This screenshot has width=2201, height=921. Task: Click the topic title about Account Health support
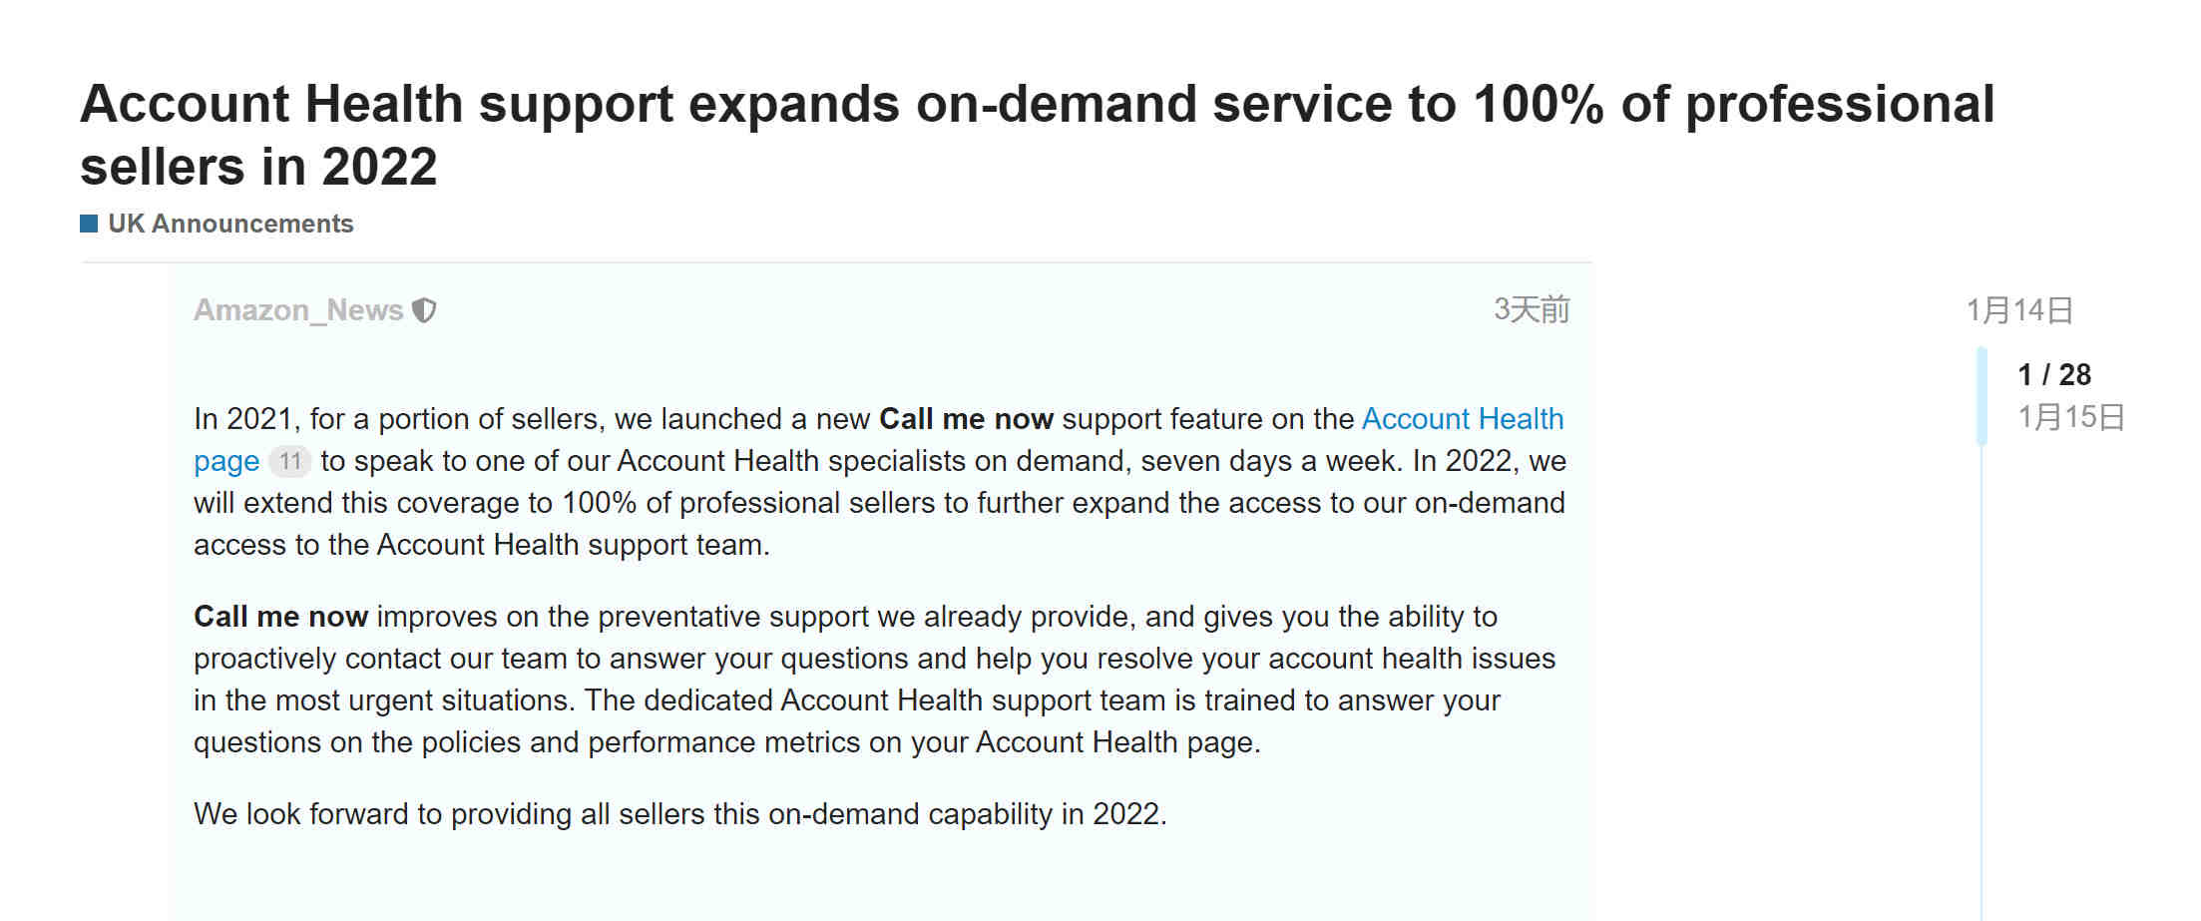[x=1038, y=135]
